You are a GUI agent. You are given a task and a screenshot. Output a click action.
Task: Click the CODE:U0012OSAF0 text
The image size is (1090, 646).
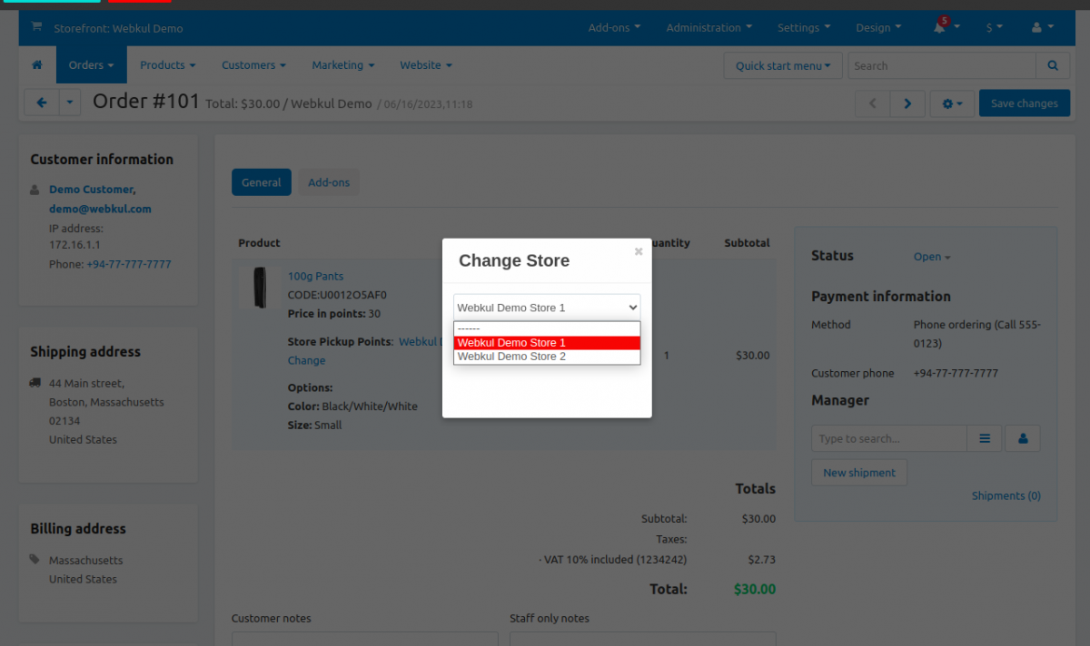(337, 295)
